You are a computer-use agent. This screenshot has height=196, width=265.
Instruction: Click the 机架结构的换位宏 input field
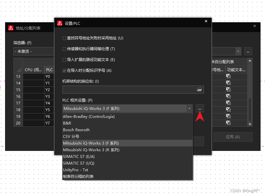pyautogui.click(x=129, y=90)
